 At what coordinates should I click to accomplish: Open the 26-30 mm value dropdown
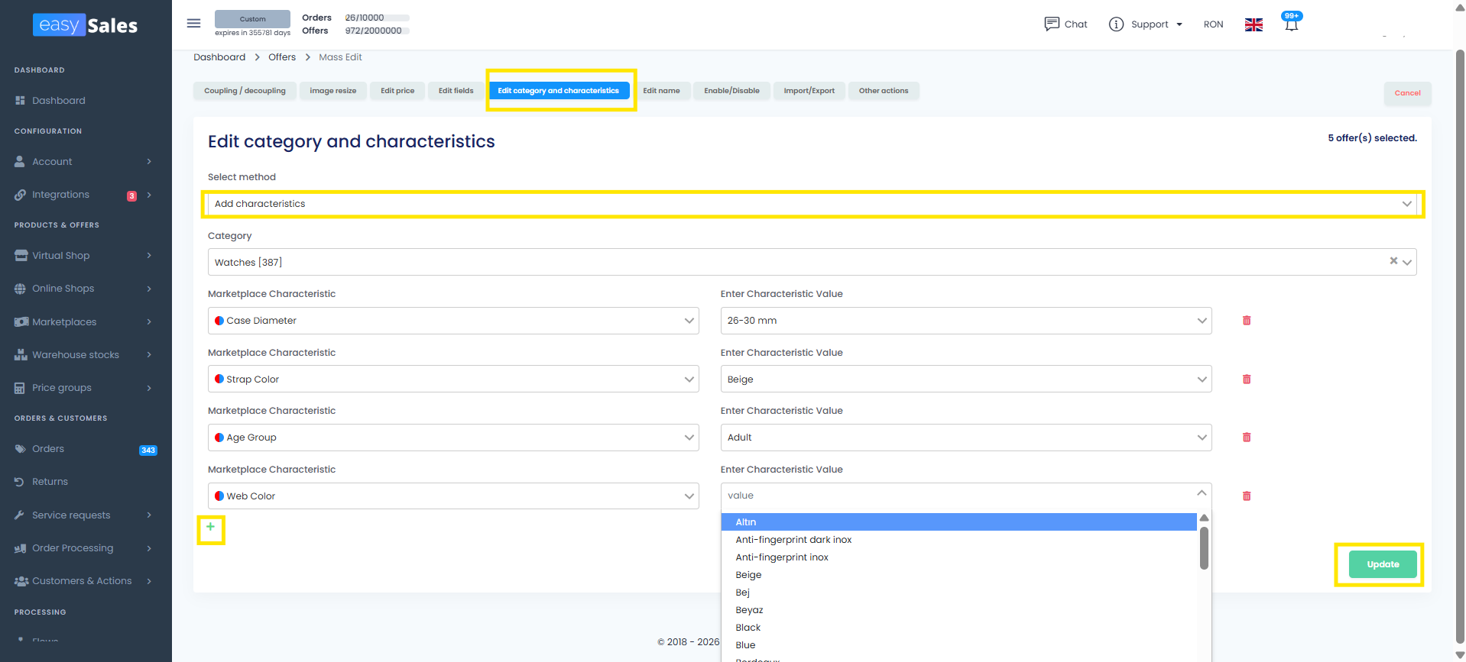(x=966, y=321)
